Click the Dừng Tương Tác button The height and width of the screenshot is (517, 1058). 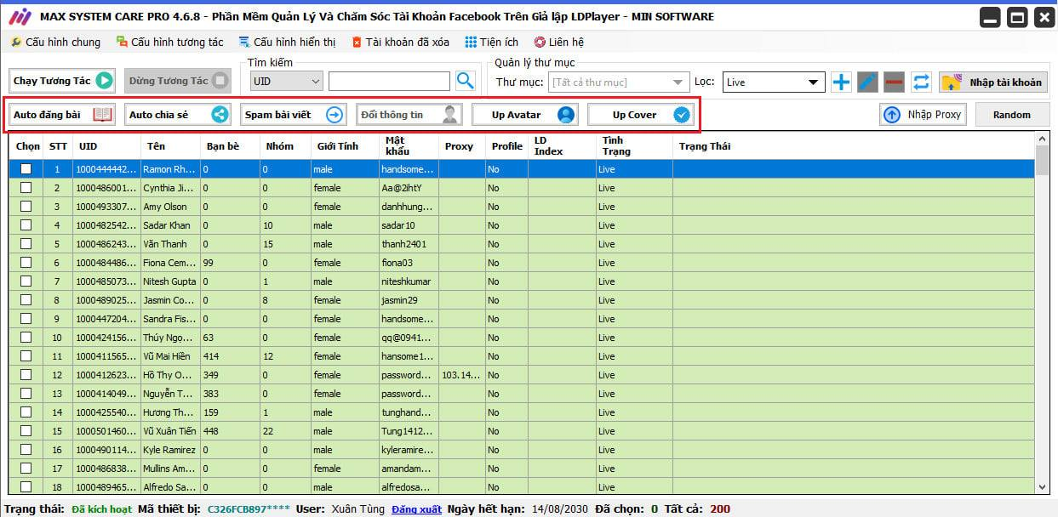tap(178, 81)
